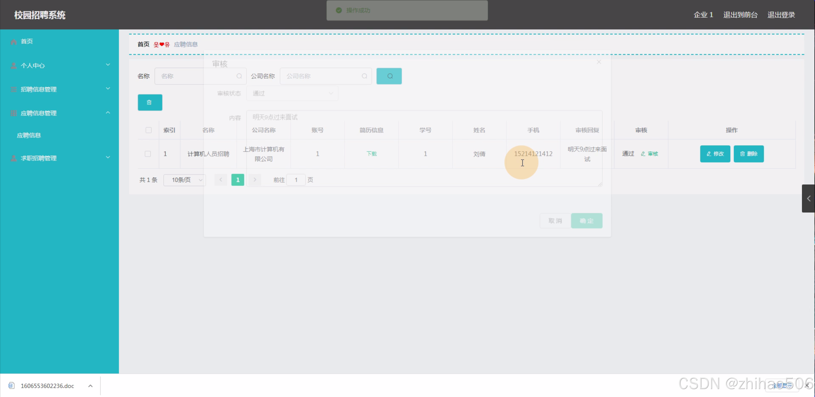Open the 10条/页 page size dropdown
Image resolution: width=815 pixels, height=397 pixels.
[x=185, y=180]
